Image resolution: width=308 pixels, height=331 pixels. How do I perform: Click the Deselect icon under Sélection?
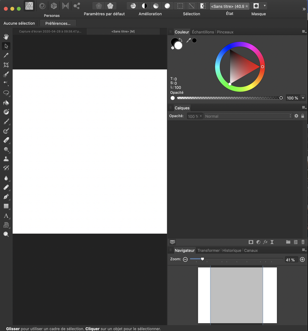[x=191, y=6]
